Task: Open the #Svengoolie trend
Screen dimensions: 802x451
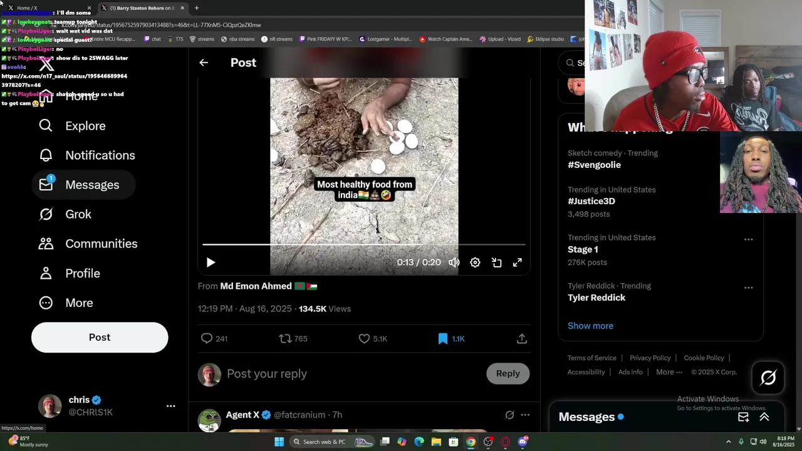Action: pyautogui.click(x=594, y=165)
